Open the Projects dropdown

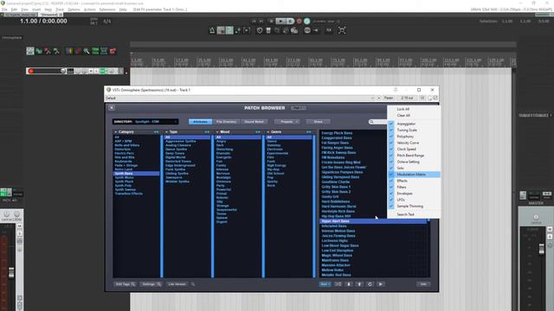coord(287,122)
